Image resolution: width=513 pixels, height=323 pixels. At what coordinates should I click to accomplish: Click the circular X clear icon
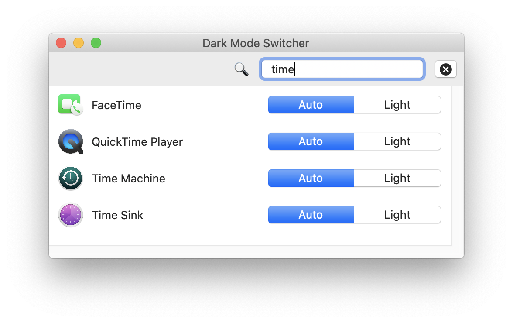(445, 69)
